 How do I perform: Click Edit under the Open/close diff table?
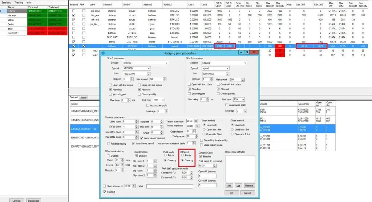238,186
